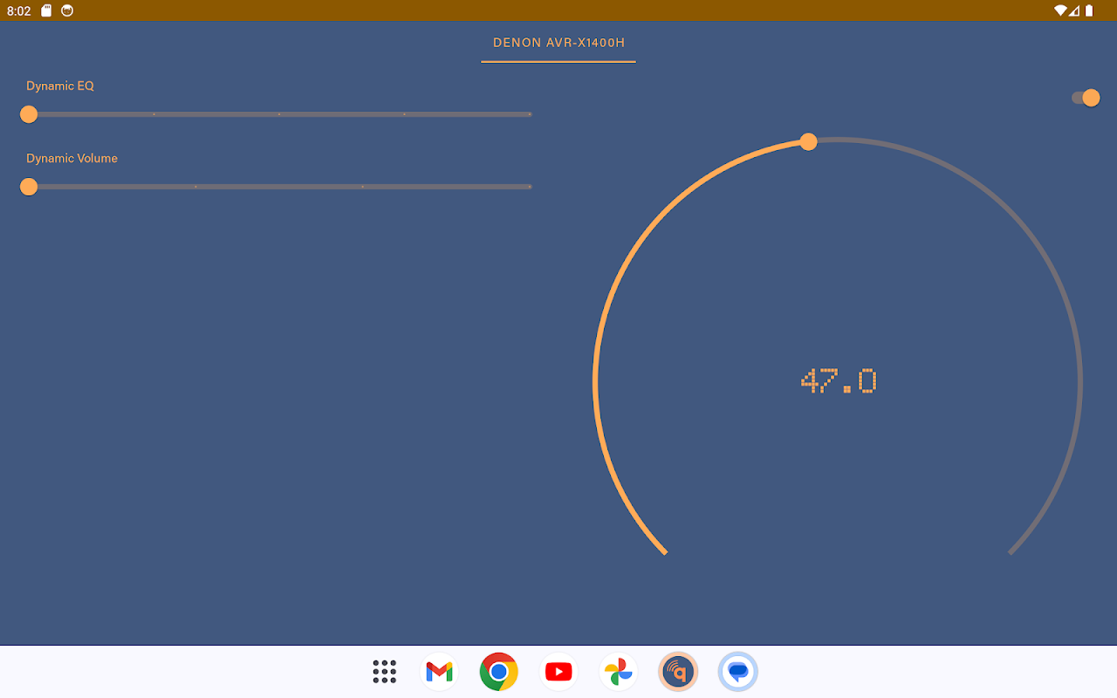1117x698 pixels.
Task: Tap the SD card notification icon
Action: pos(47,10)
